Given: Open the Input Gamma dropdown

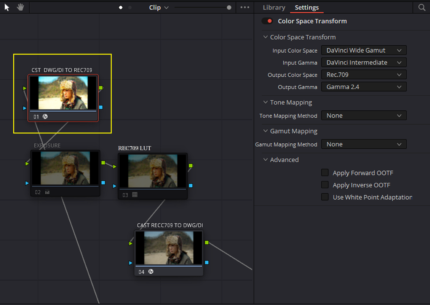Looking at the screenshot, I should 364,62.
